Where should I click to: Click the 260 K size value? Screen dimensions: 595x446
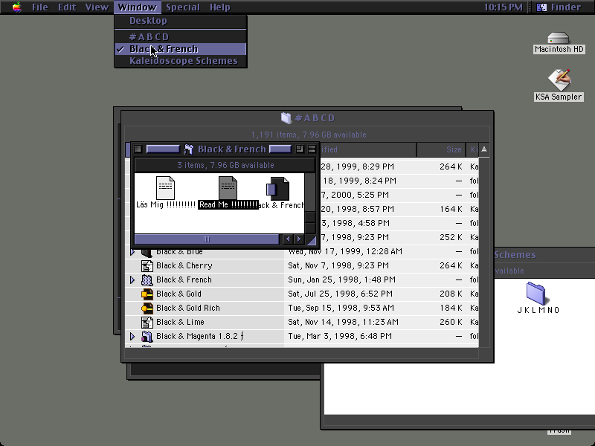[x=451, y=322]
